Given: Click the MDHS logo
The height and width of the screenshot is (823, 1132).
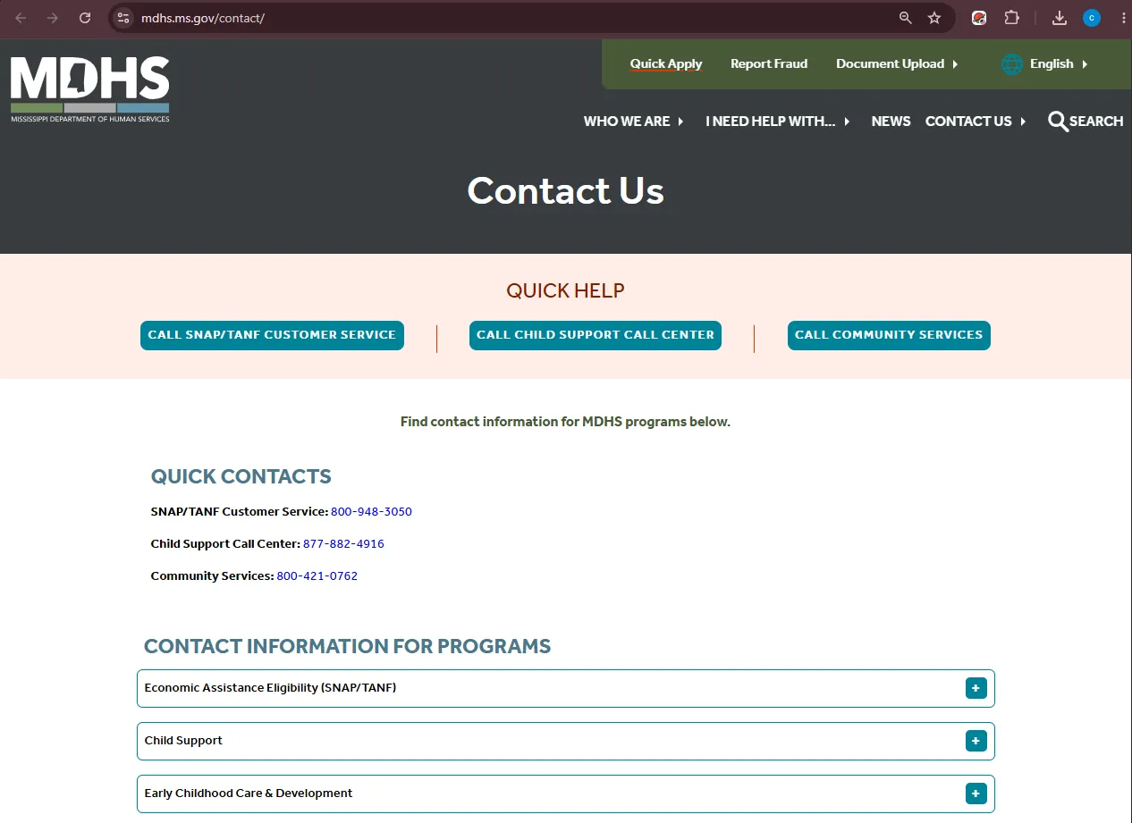Looking at the screenshot, I should pos(89,88).
